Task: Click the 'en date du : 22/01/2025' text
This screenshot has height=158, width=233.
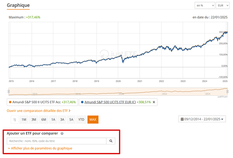Action: click(x=210, y=17)
